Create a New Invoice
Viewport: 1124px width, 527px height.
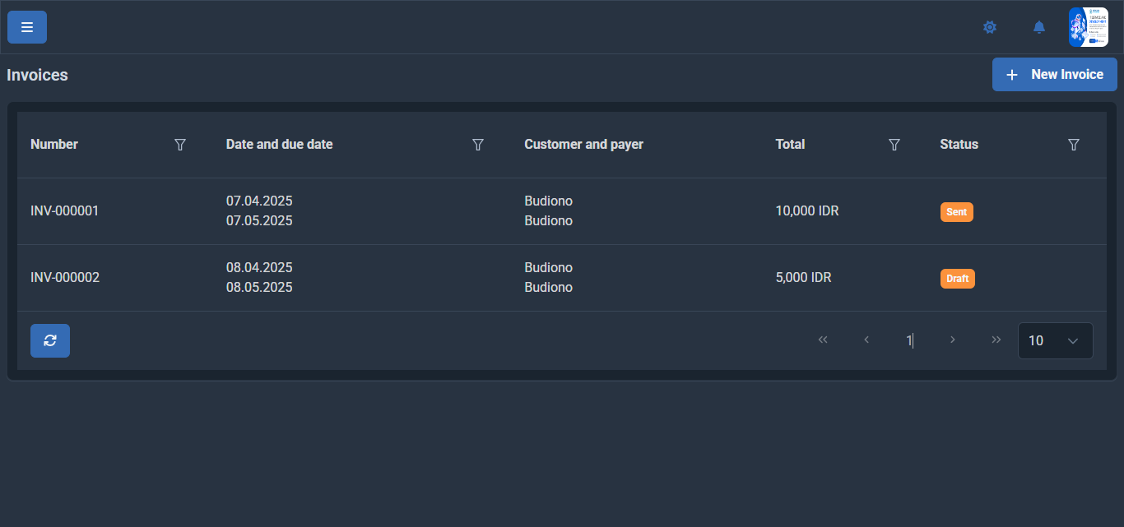[x=1054, y=75]
